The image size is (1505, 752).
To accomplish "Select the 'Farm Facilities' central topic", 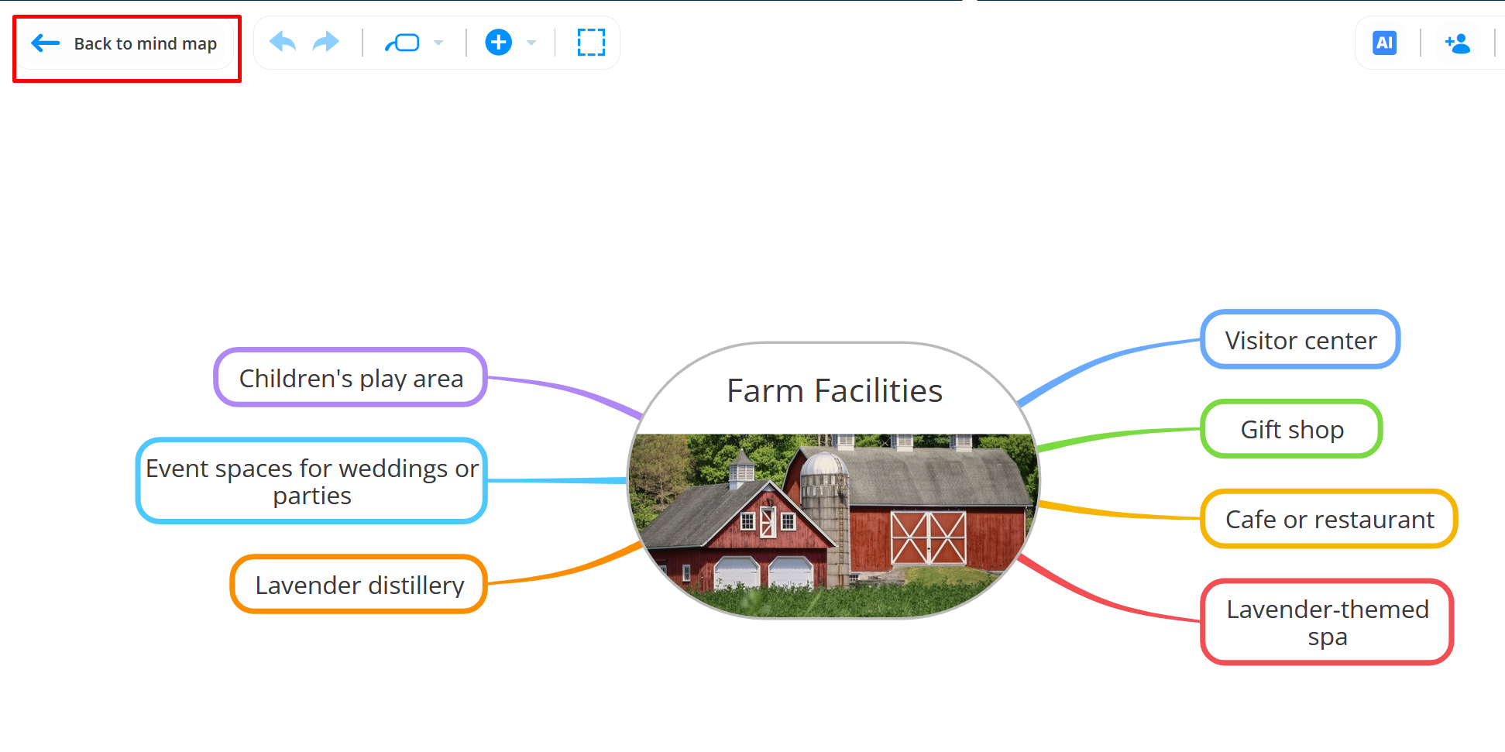I will 833,391.
